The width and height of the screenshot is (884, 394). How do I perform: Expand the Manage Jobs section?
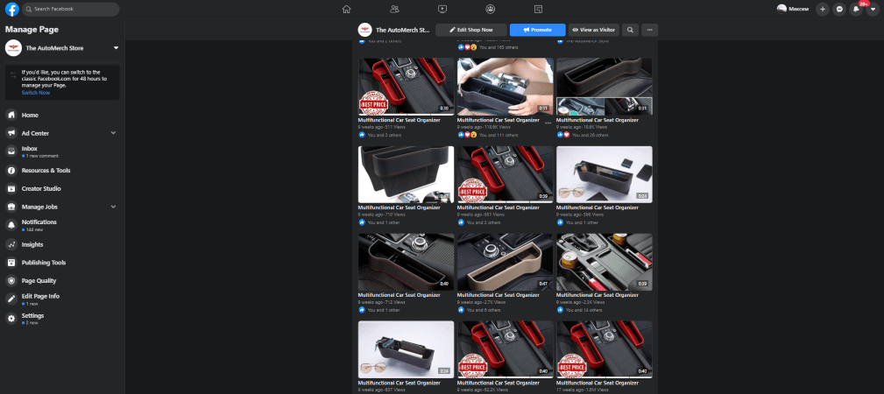click(x=114, y=207)
